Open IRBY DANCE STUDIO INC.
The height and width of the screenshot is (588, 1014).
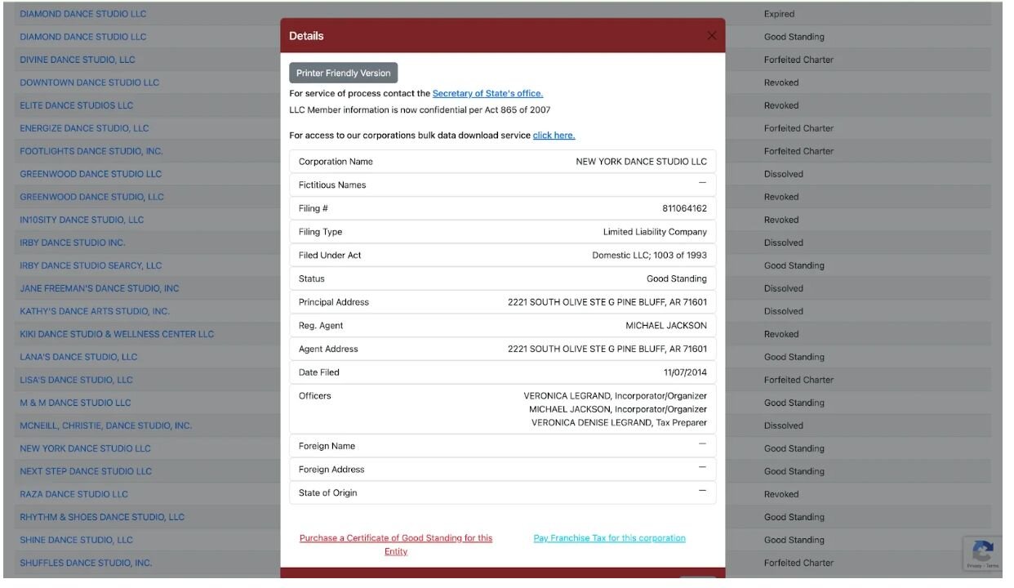73,243
